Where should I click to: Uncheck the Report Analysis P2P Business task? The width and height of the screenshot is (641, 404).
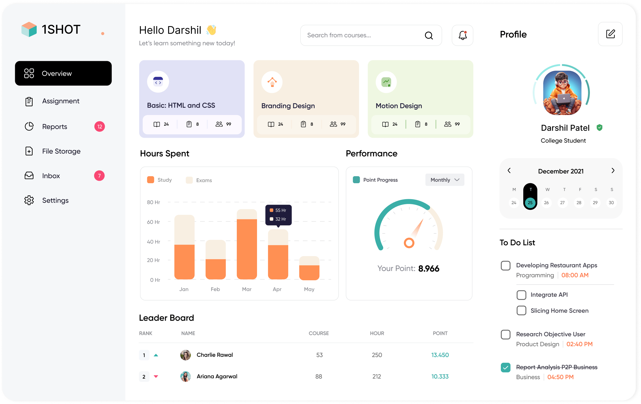pyautogui.click(x=506, y=367)
